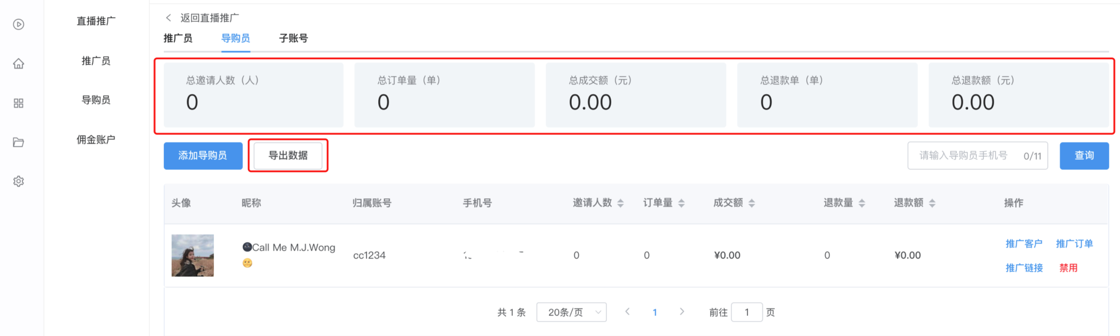Sort the 成交额 column
The height and width of the screenshot is (336, 1120).
(x=752, y=203)
